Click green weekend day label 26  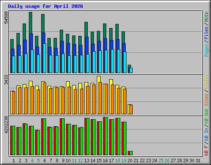(x=167, y=160)
